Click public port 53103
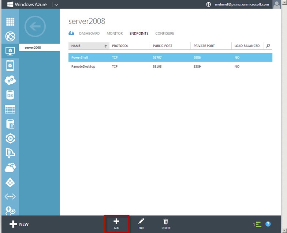Viewport: 287px width, 233px height. (x=157, y=67)
